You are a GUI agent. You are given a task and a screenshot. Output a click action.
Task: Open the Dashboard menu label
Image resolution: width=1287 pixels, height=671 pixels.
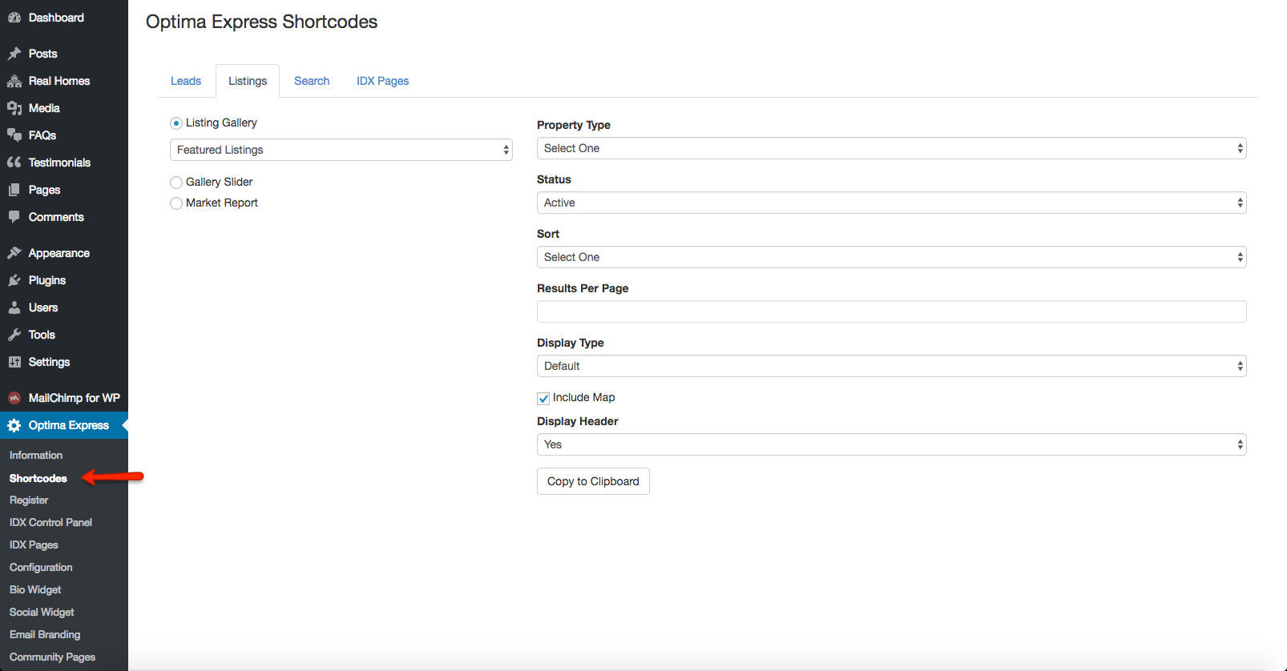pyautogui.click(x=56, y=18)
